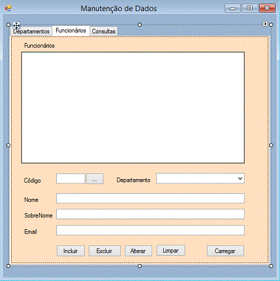The width and height of the screenshot is (280, 281).
Task: Click the bottom-center resize handle
Action: [x=140, y=266]
